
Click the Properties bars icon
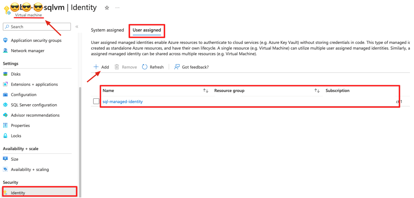pos(5,126)
